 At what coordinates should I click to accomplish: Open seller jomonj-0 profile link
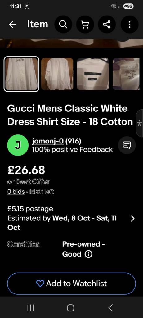[48, 141]
